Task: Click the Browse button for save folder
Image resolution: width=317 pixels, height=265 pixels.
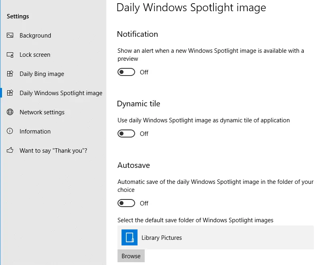Action: click(x=131, y=256)
